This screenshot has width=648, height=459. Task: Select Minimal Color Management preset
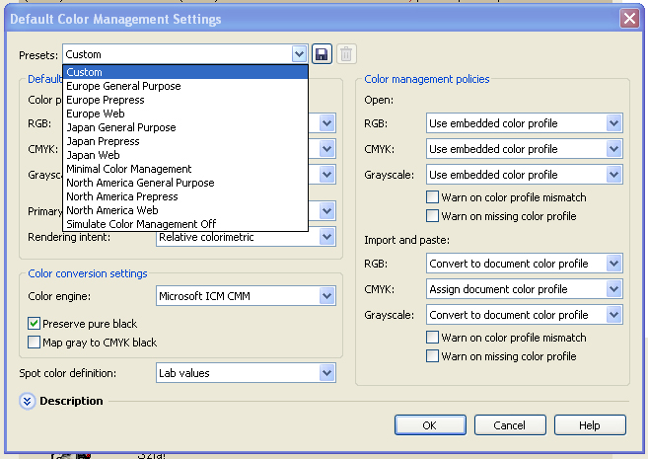[128, 169]
